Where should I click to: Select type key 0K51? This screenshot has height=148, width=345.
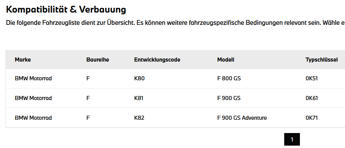pos(312,78)
